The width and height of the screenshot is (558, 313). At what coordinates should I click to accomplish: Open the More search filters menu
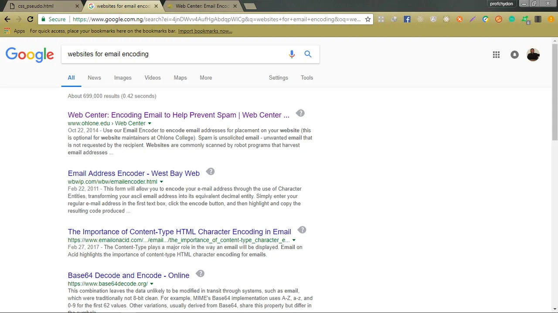[206, 77]
